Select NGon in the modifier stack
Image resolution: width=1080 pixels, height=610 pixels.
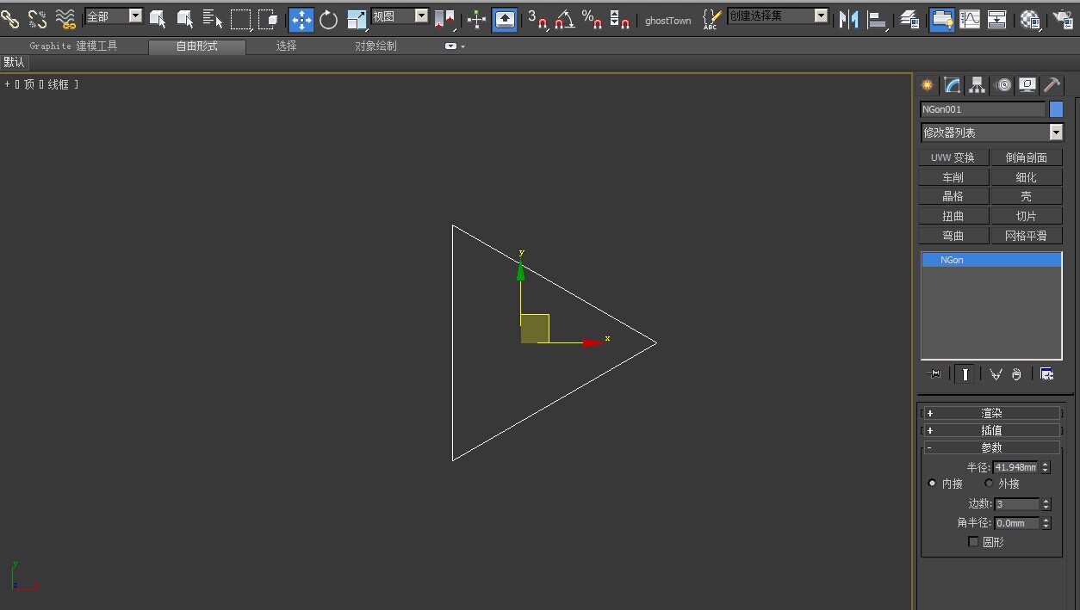pos(991,260)
